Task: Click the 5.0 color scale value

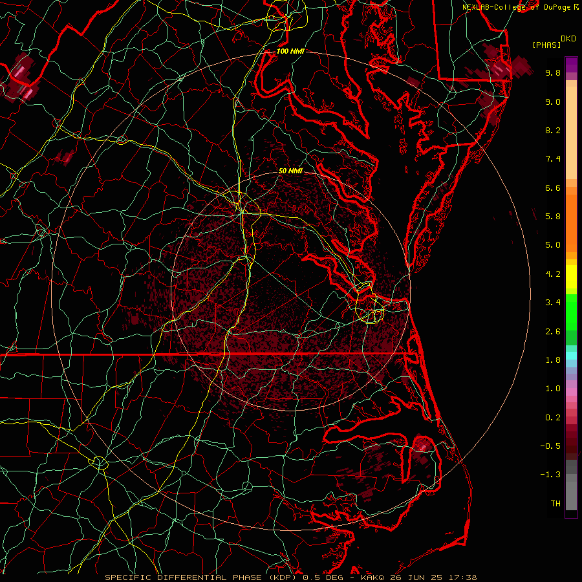Action: [x=553, y=245]
